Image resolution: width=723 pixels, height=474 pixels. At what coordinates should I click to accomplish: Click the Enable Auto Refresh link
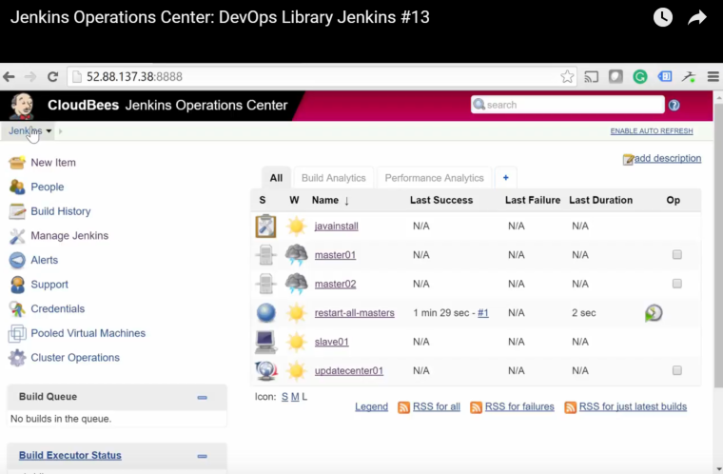651,131
